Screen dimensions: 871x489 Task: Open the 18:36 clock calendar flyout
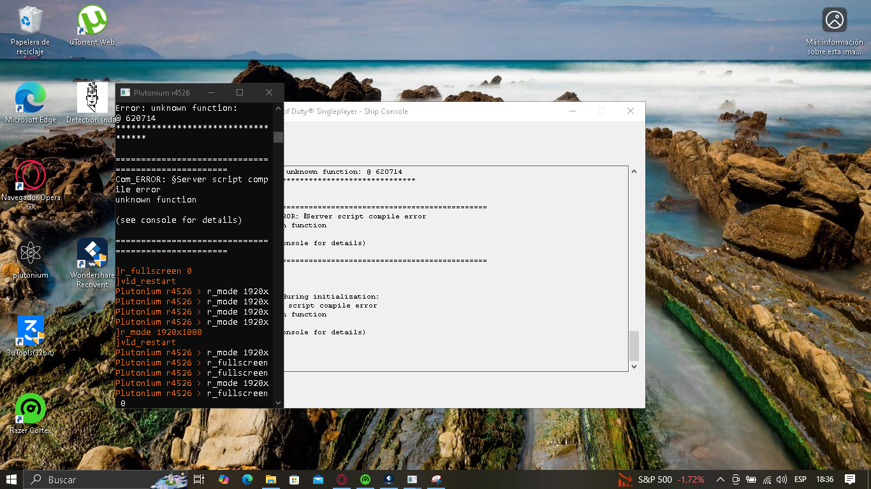824,479
